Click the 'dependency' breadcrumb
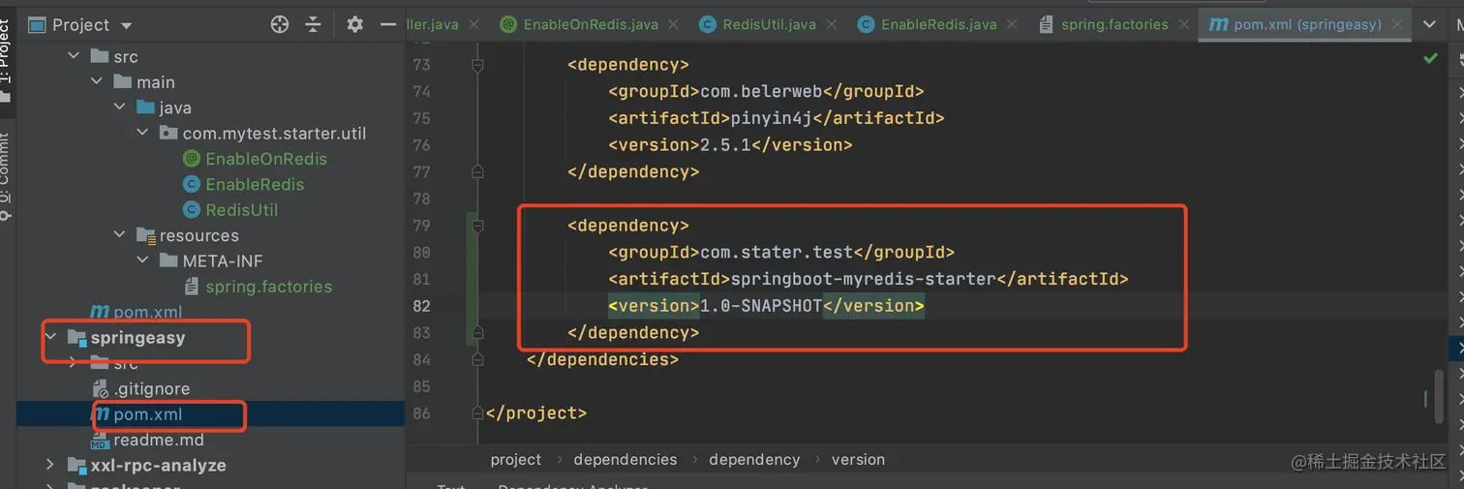 click(754, 459)
